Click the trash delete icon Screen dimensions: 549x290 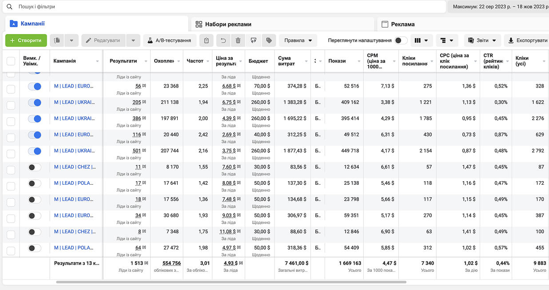click(x=238, y=40)
